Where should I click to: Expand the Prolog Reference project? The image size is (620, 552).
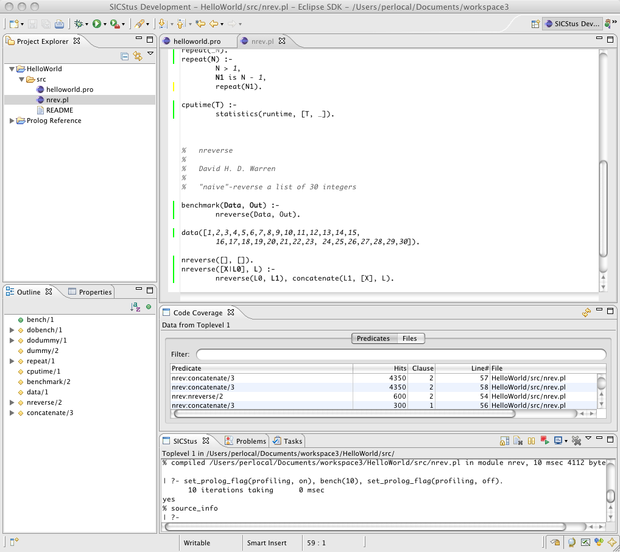[x=12, y=121]
